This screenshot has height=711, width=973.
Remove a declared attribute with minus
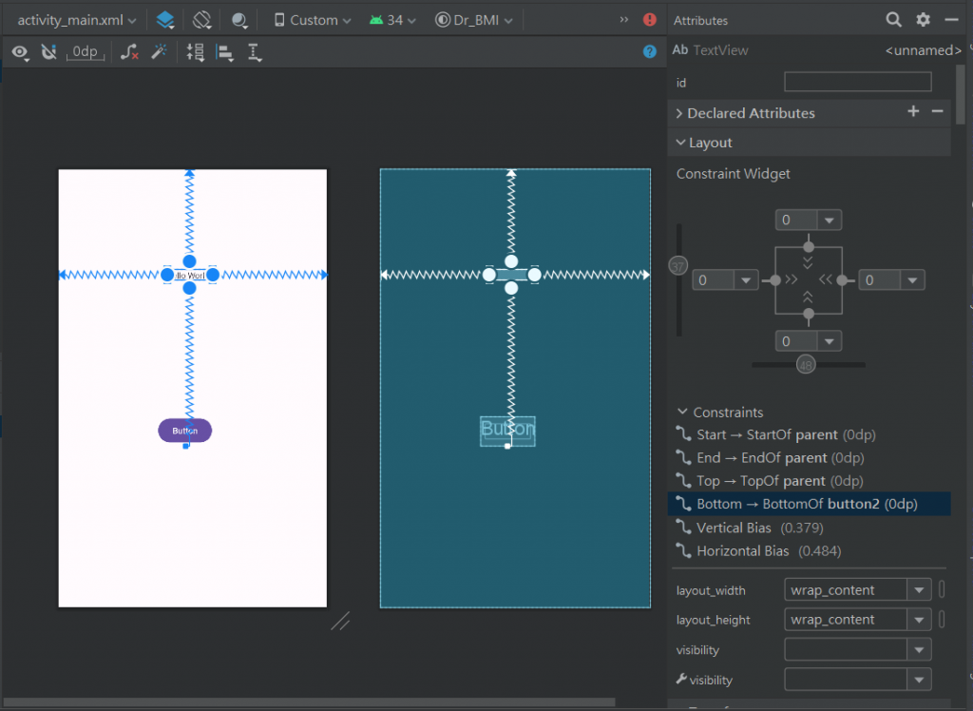(x=938, y=111)
